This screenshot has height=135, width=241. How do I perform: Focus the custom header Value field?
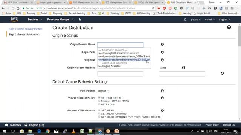(x=182, y=74)
